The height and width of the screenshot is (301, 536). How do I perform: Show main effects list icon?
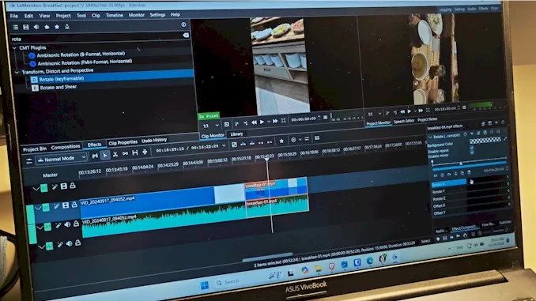pyautogui.click(x=15, y=27)
